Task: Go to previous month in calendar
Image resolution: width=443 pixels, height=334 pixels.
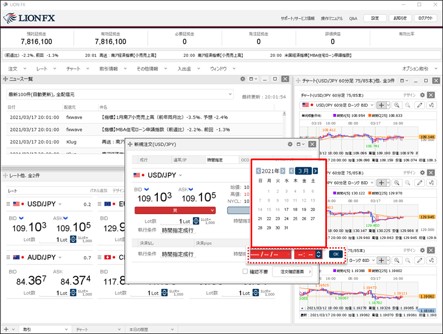Action: pos(291,171)
